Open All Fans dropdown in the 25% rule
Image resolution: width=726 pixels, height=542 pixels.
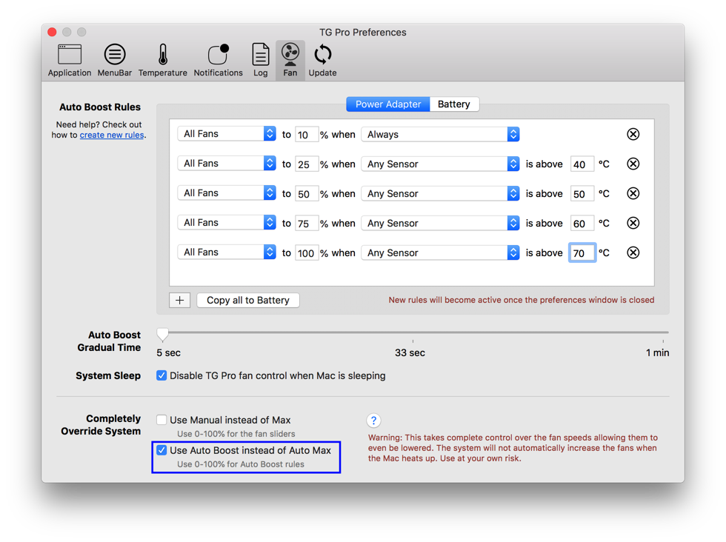click(x=227, y=164)
